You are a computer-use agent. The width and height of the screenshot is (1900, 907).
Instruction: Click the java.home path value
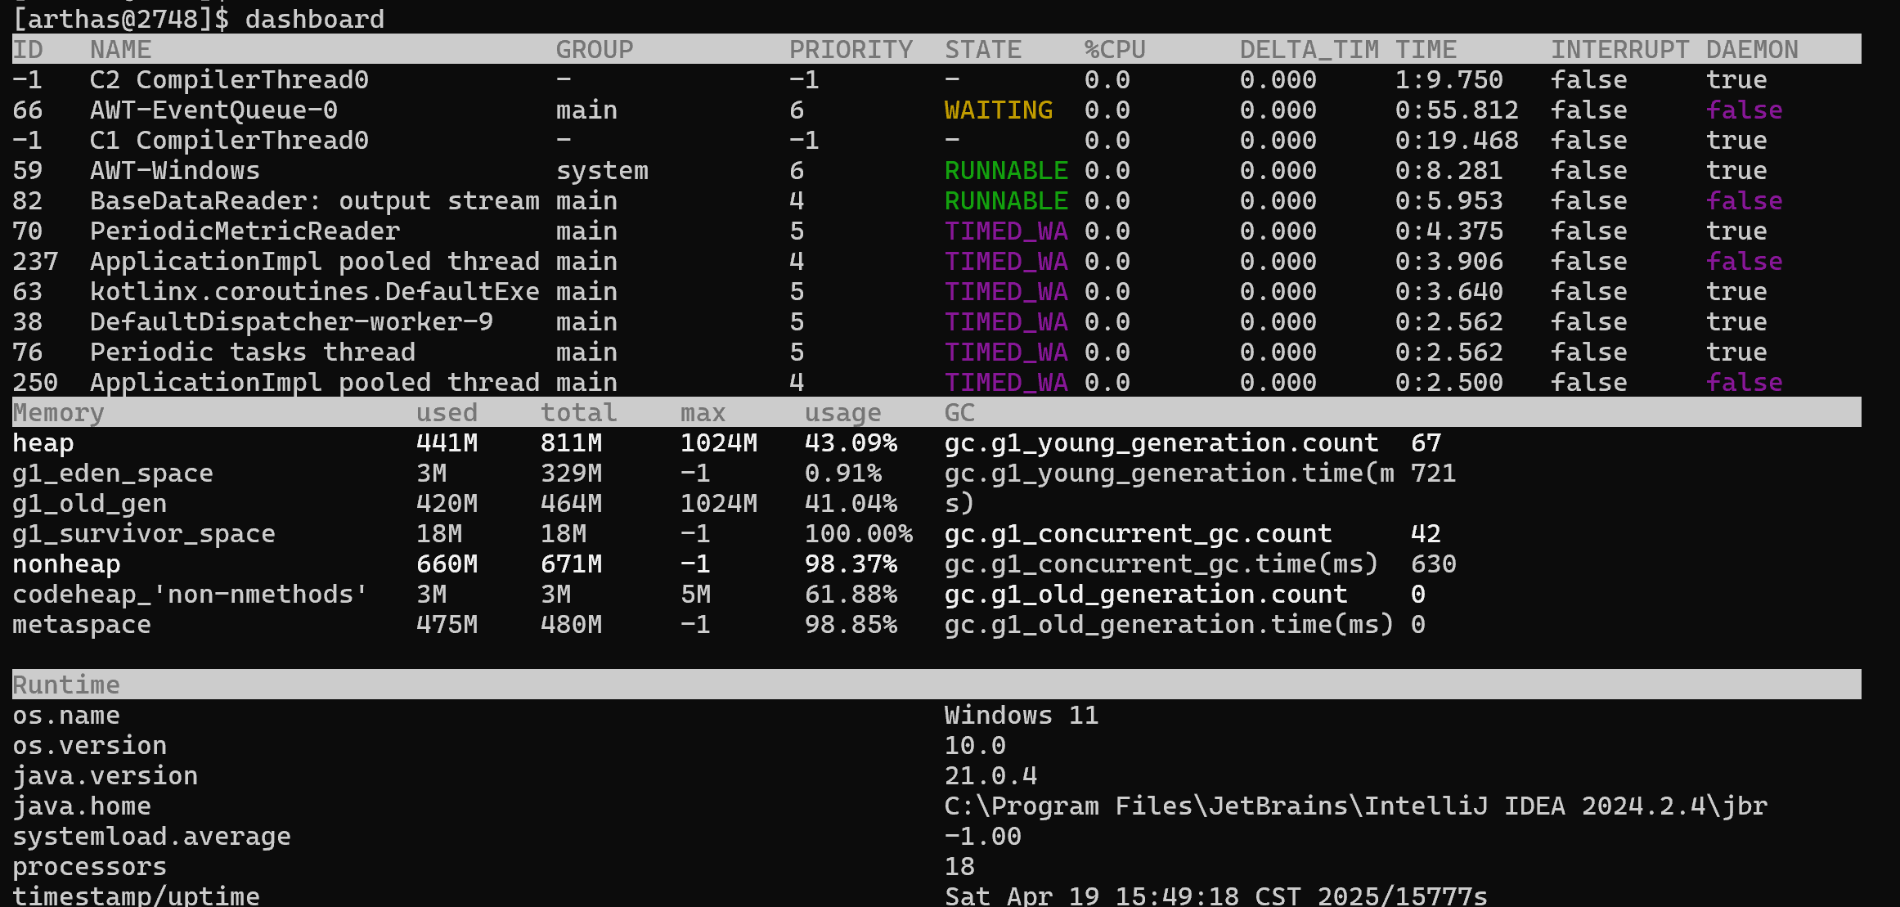(x=1355, y=806)
